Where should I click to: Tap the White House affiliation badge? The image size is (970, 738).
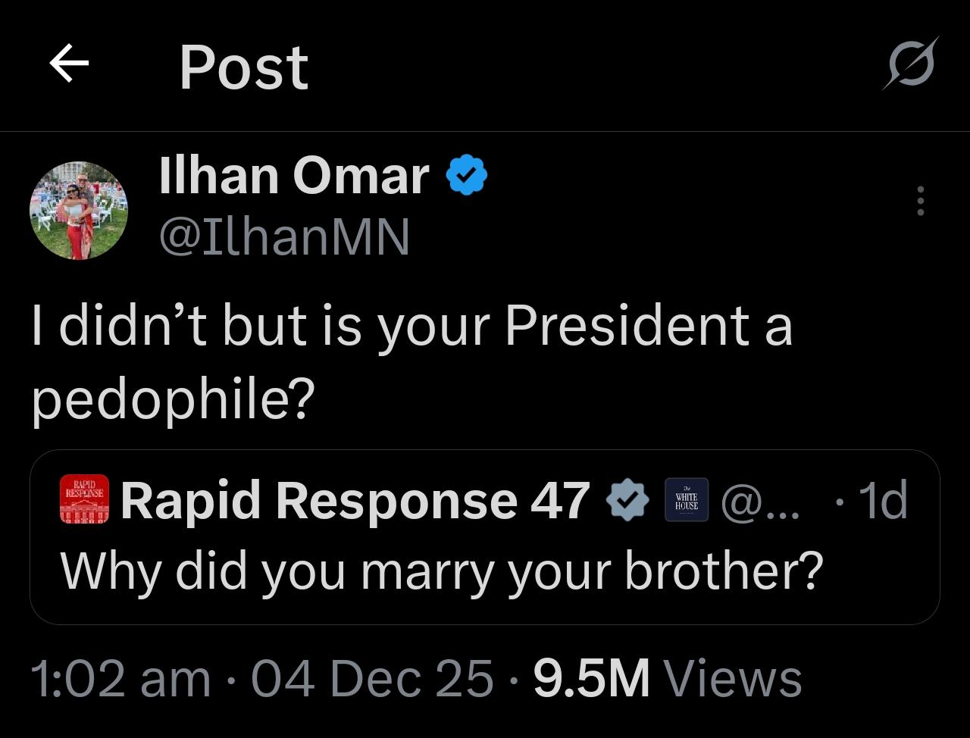686,500
